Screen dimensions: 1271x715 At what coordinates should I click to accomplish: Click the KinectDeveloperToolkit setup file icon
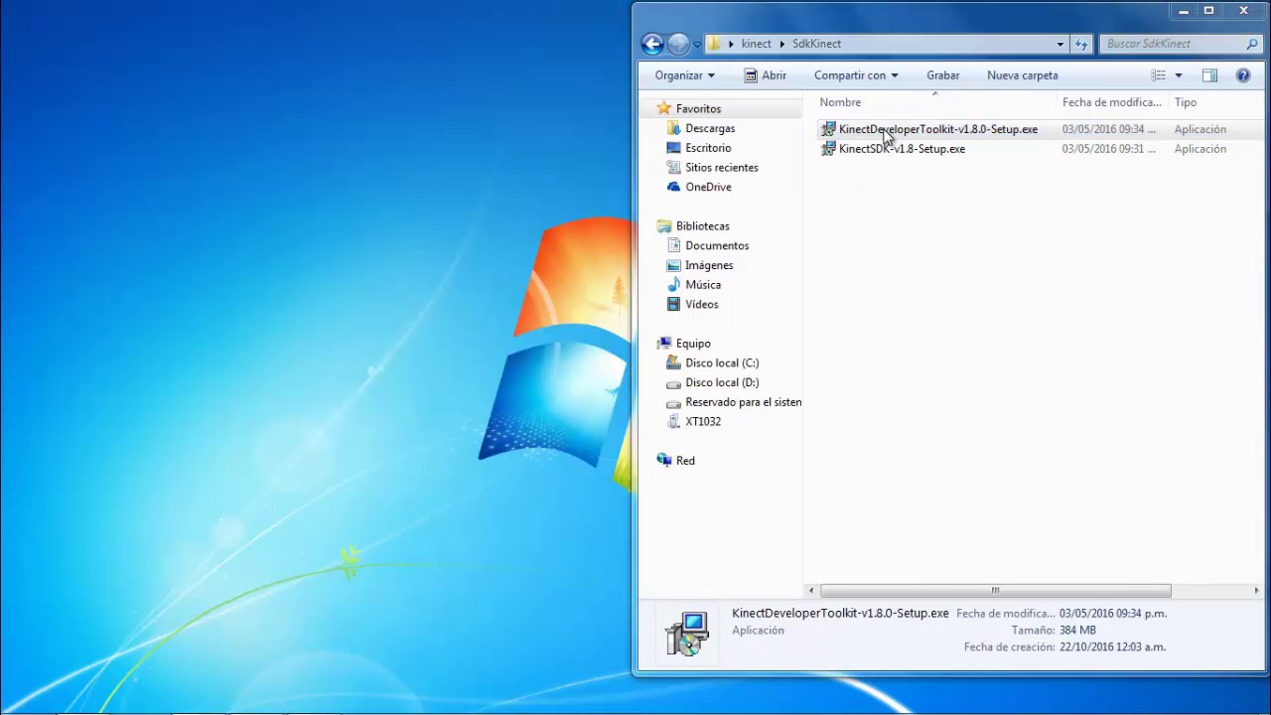point(828,129)
